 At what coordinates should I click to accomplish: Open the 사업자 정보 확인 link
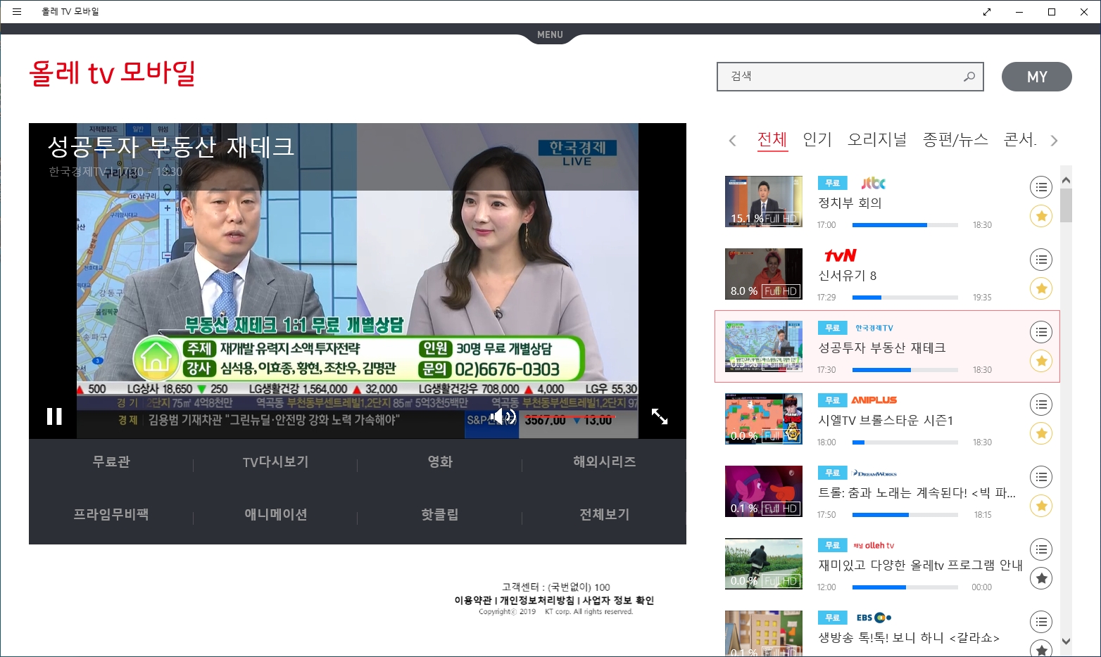618,601
